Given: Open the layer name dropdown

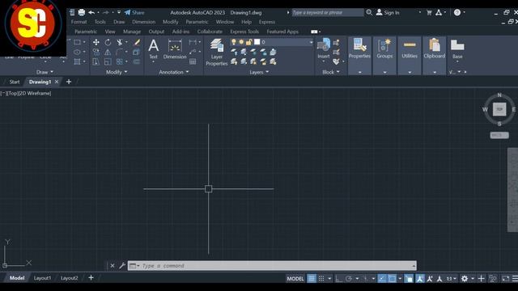Looking at the screenshot, I should [311, 42].
